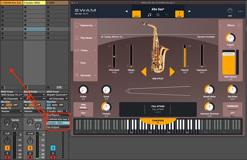Click the Growl knob
247x160 pixels.
106,90
